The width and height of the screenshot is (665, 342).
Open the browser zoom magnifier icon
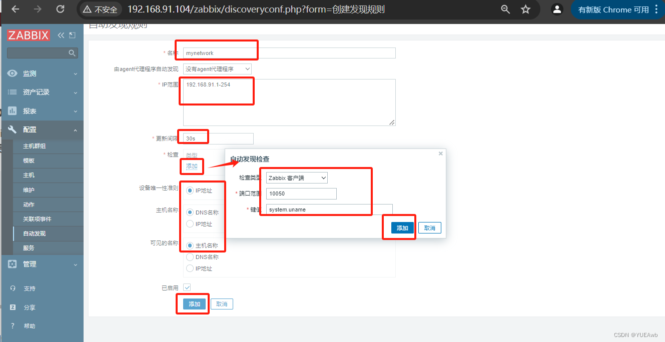click(x=505, y=9)
